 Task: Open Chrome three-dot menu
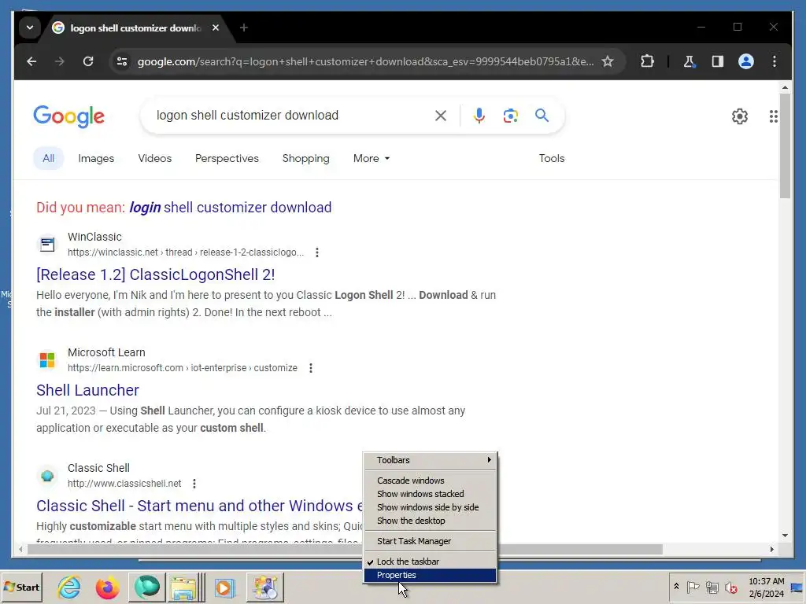775,61
